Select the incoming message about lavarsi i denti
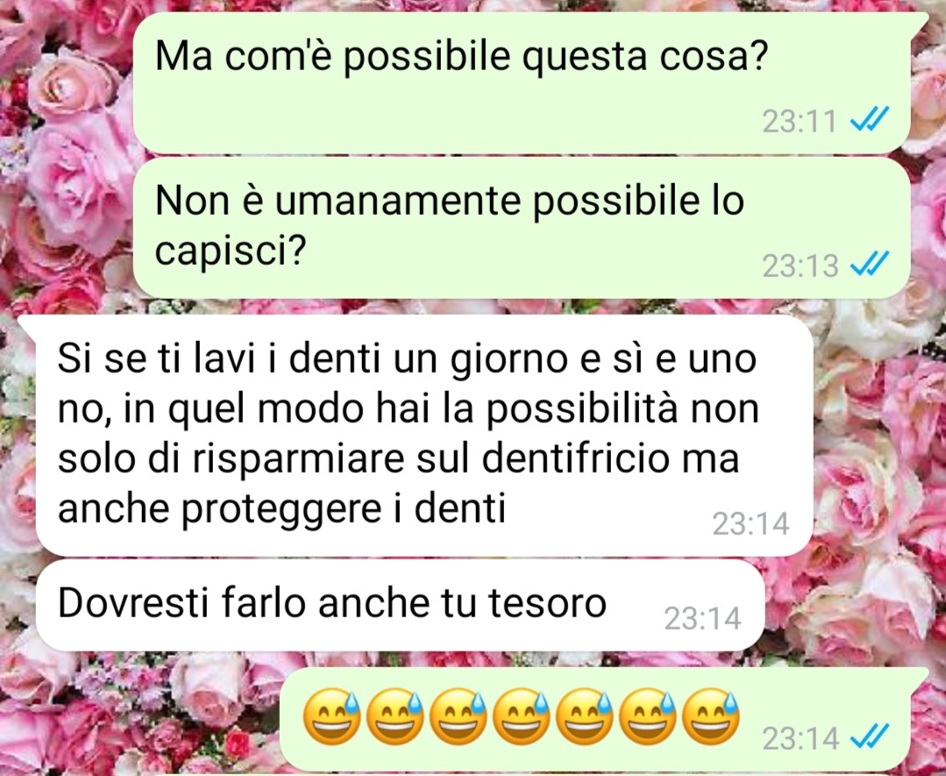946x776 pixels. click(424, 435)
